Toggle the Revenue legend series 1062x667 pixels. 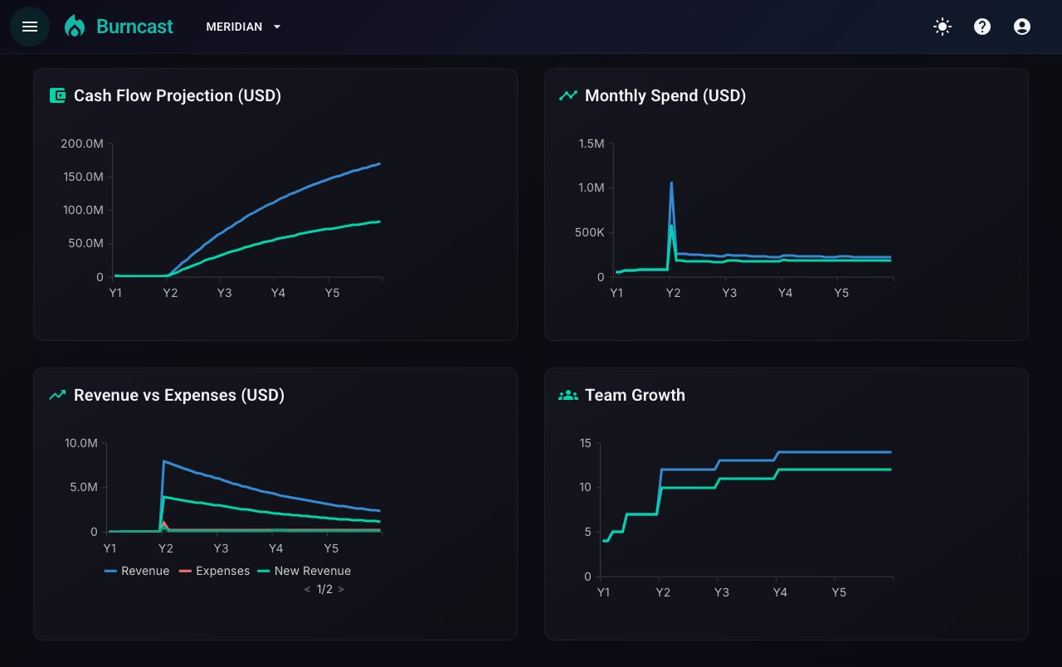tap(137, 571)
